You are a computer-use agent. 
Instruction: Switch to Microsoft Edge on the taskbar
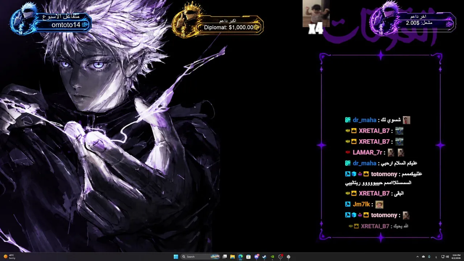click(x=240, y=257)
